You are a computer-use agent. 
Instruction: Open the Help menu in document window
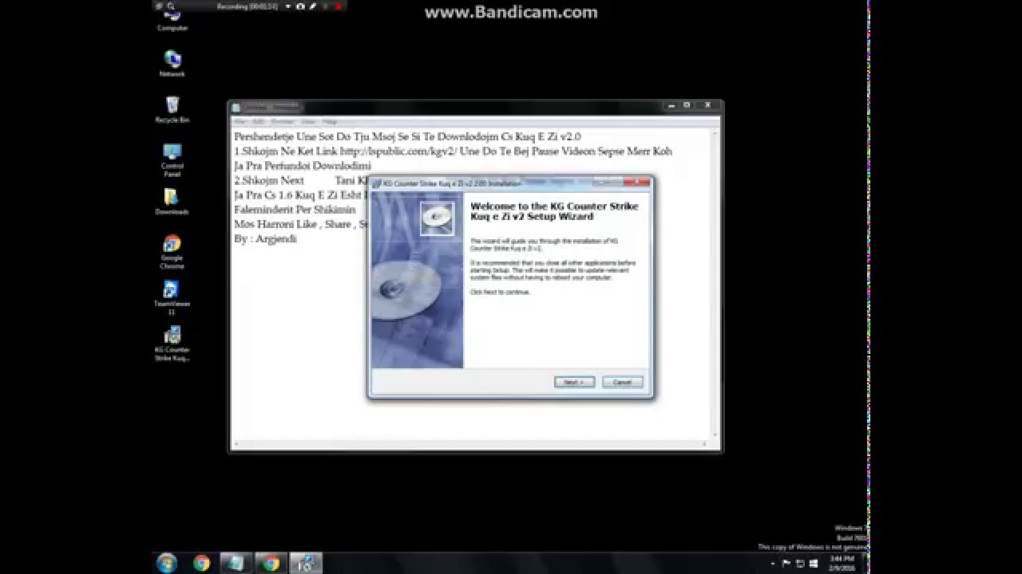coord(331,122)
